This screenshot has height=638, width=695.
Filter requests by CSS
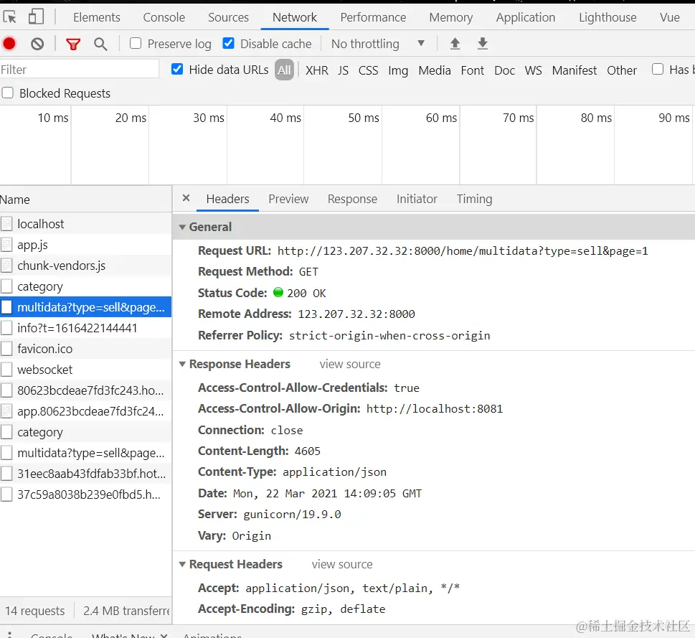(x=369, y=70)
